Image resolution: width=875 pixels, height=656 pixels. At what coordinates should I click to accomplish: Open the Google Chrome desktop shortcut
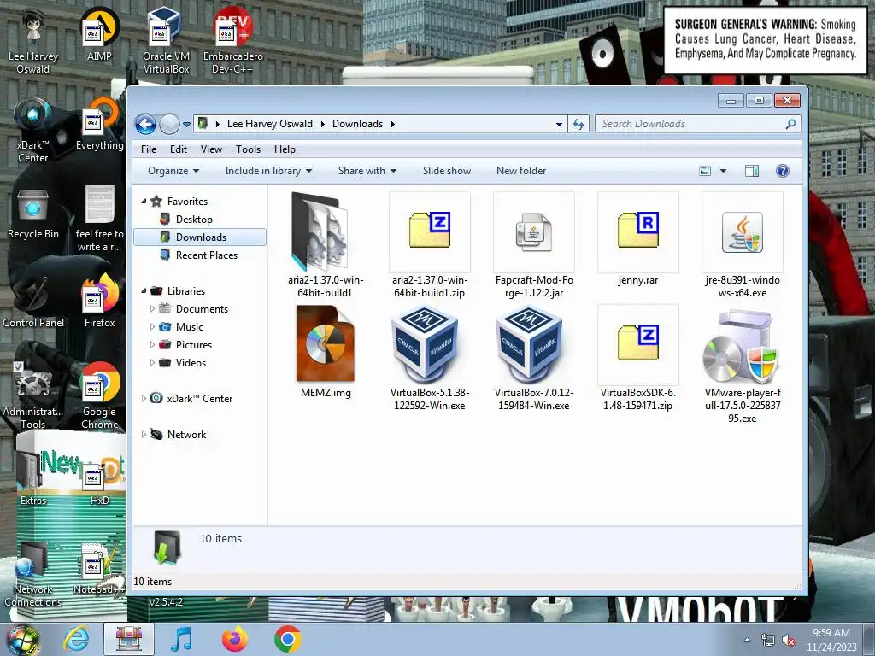click(x=99, y=396)
